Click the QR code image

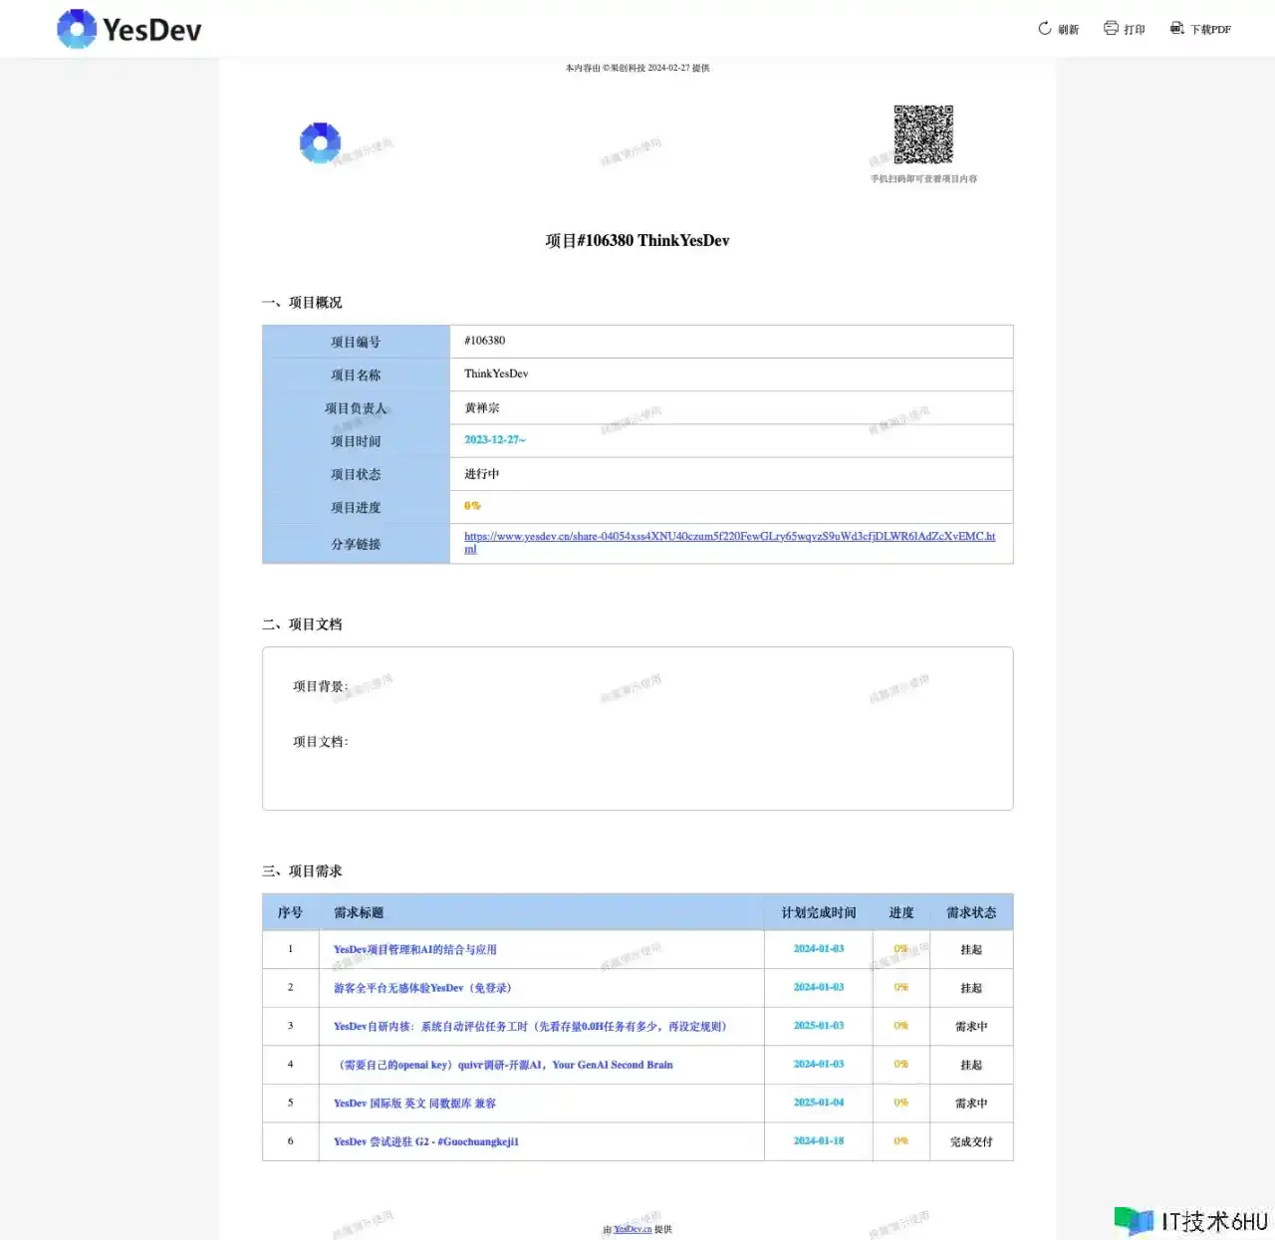click(x=922, y=134)
